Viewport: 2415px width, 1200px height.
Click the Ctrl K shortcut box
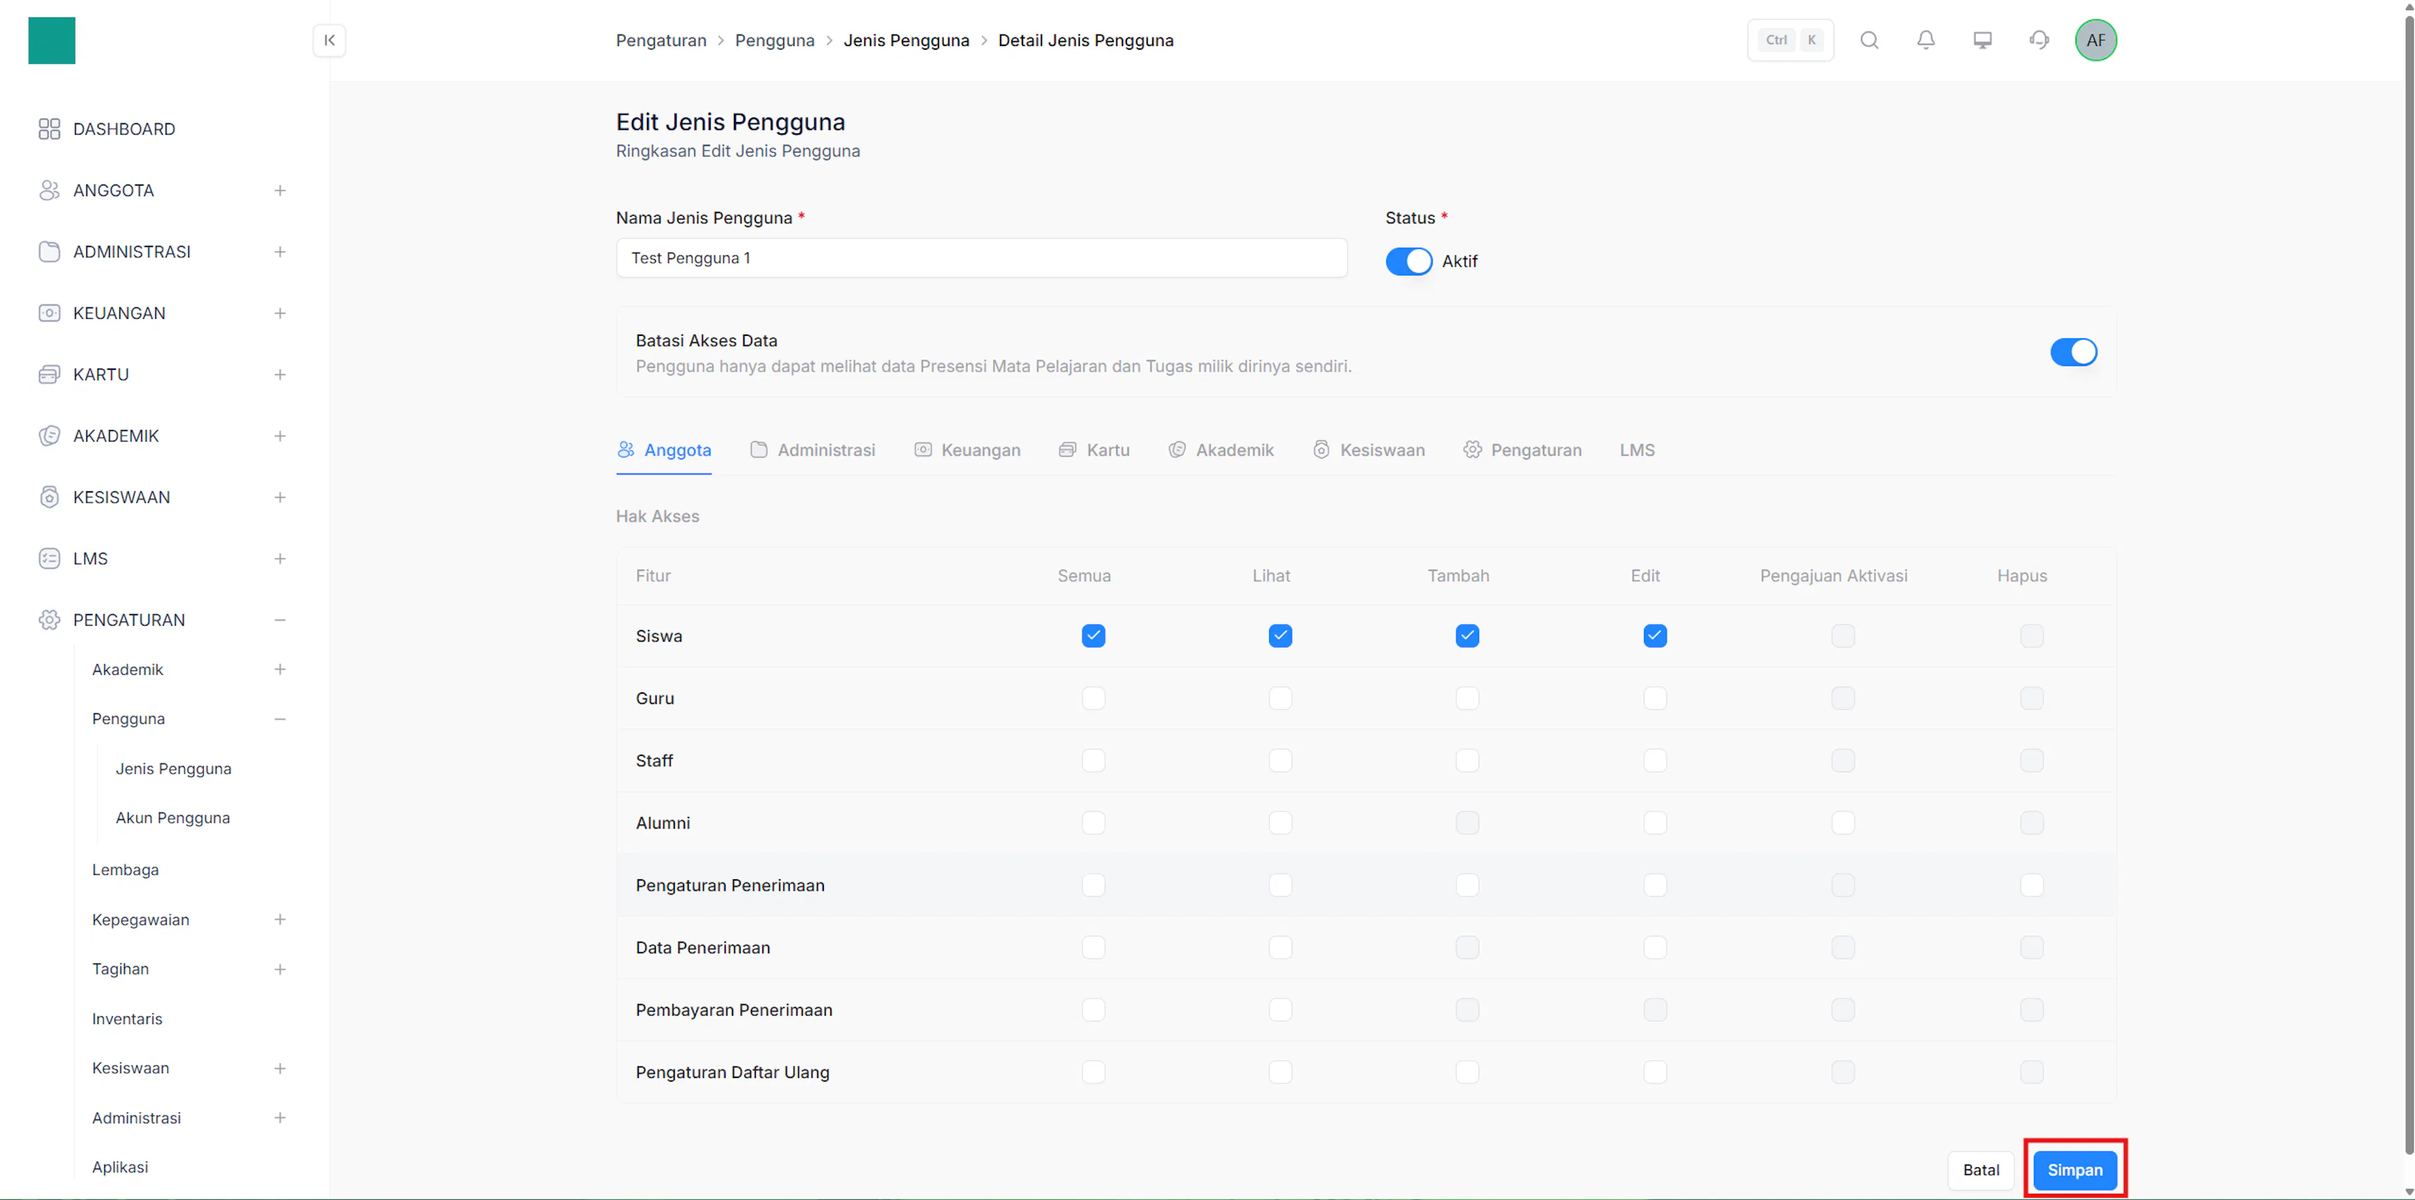(1790, 40)
